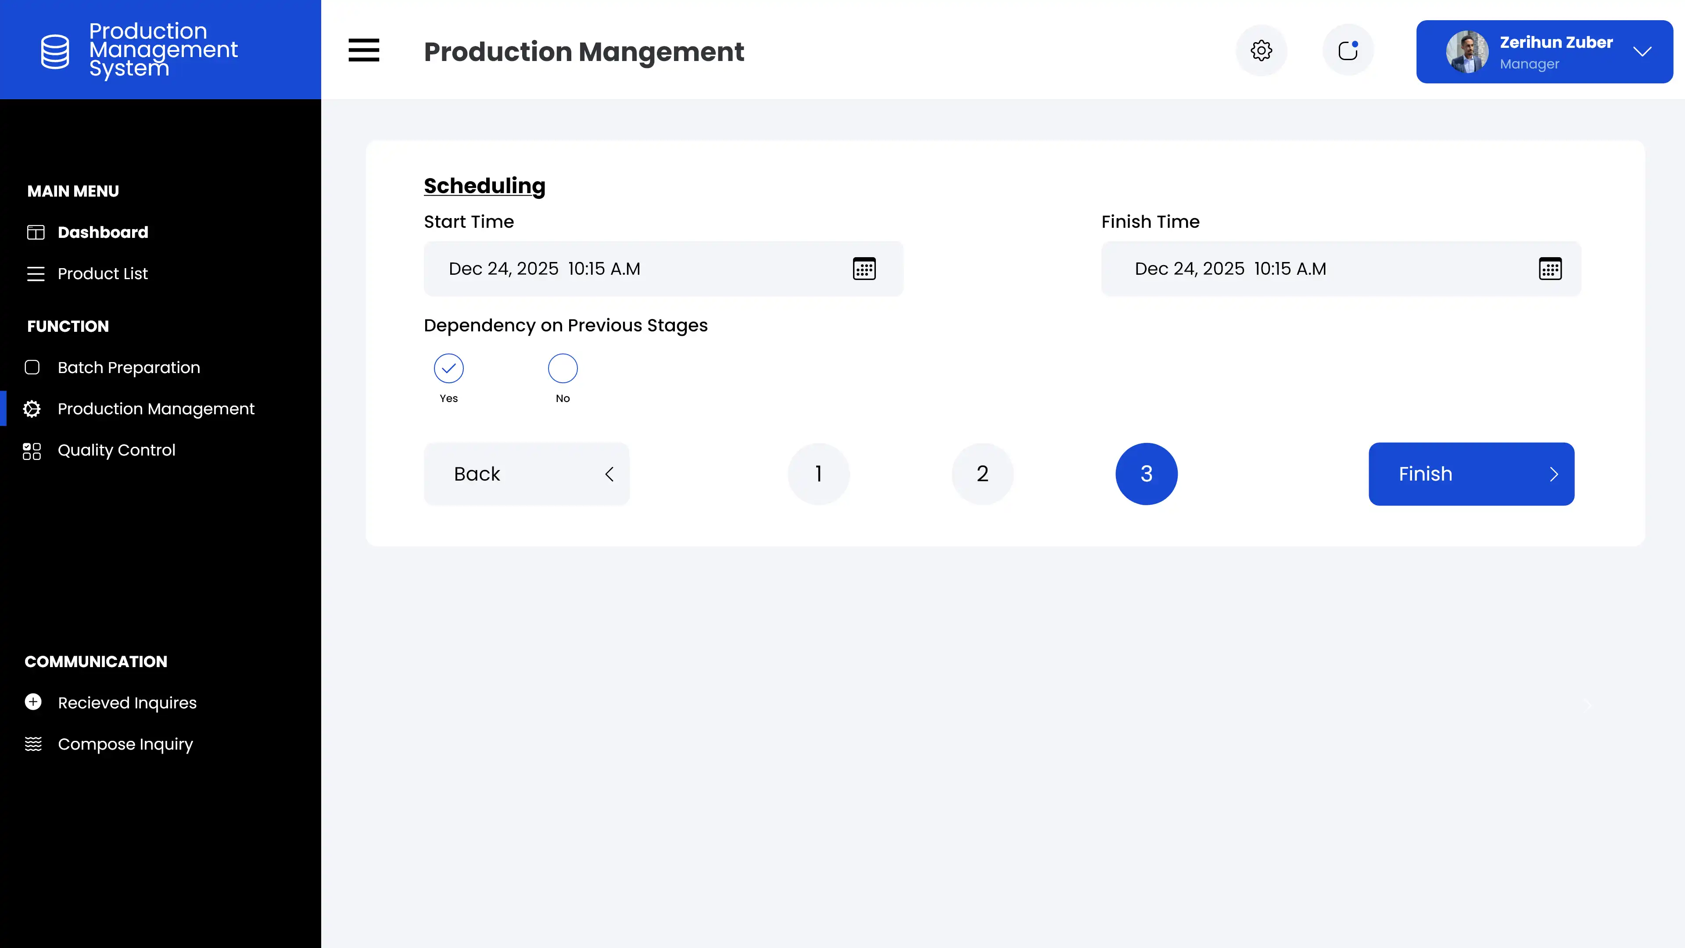Click the hamburger menu icon
1685x948 pixels.
pos(364,50)
